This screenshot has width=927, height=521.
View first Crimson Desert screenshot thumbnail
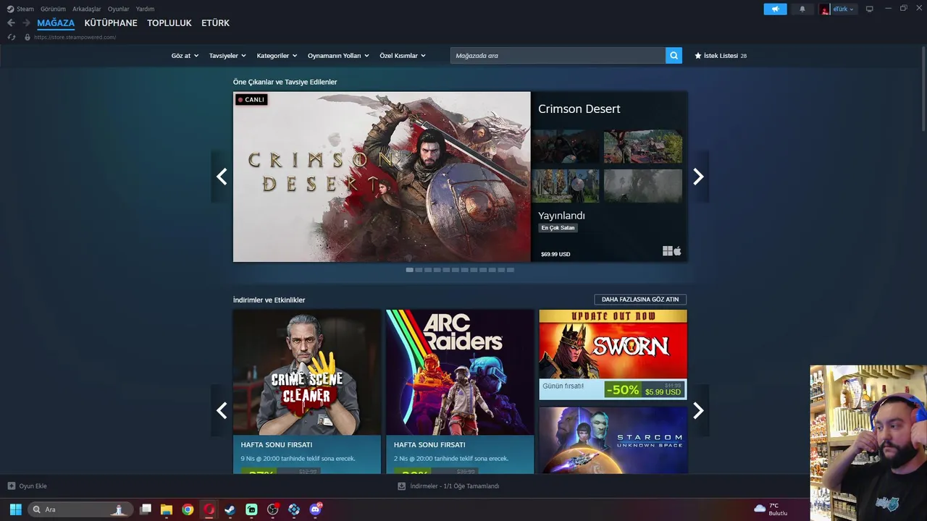click(566, 147)
